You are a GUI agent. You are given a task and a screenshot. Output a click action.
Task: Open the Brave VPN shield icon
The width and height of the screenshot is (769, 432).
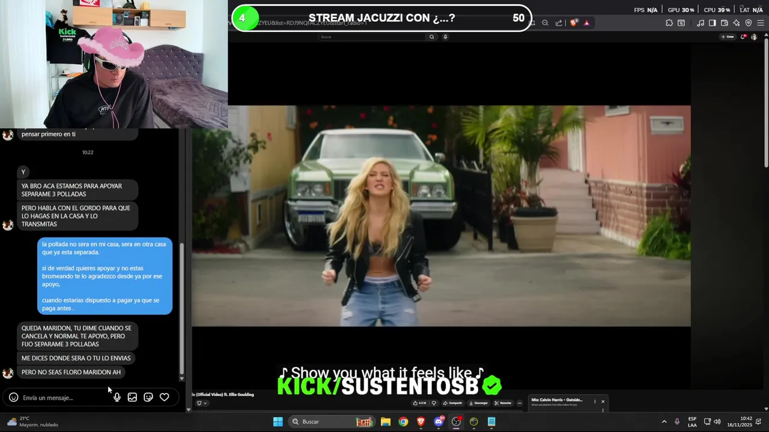(749, 23)
